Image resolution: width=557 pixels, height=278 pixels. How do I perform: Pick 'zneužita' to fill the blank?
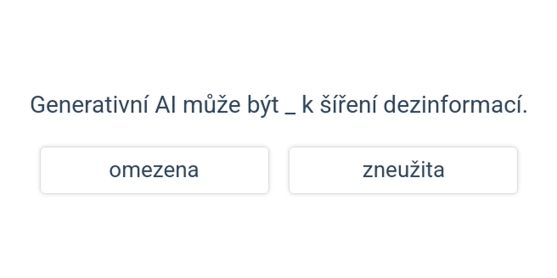(x=403, y=170)
